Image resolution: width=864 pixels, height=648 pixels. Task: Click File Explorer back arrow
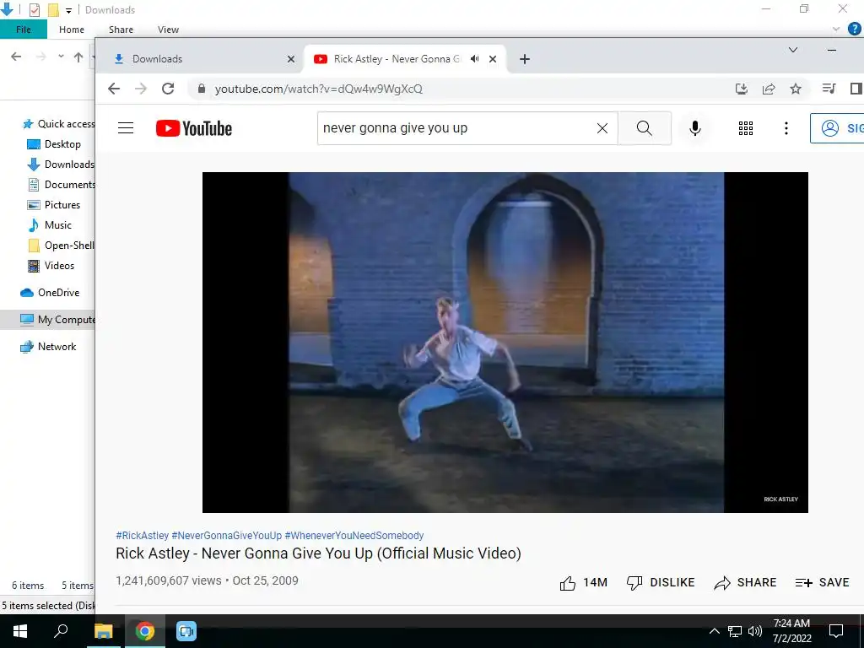click(17, 57)
